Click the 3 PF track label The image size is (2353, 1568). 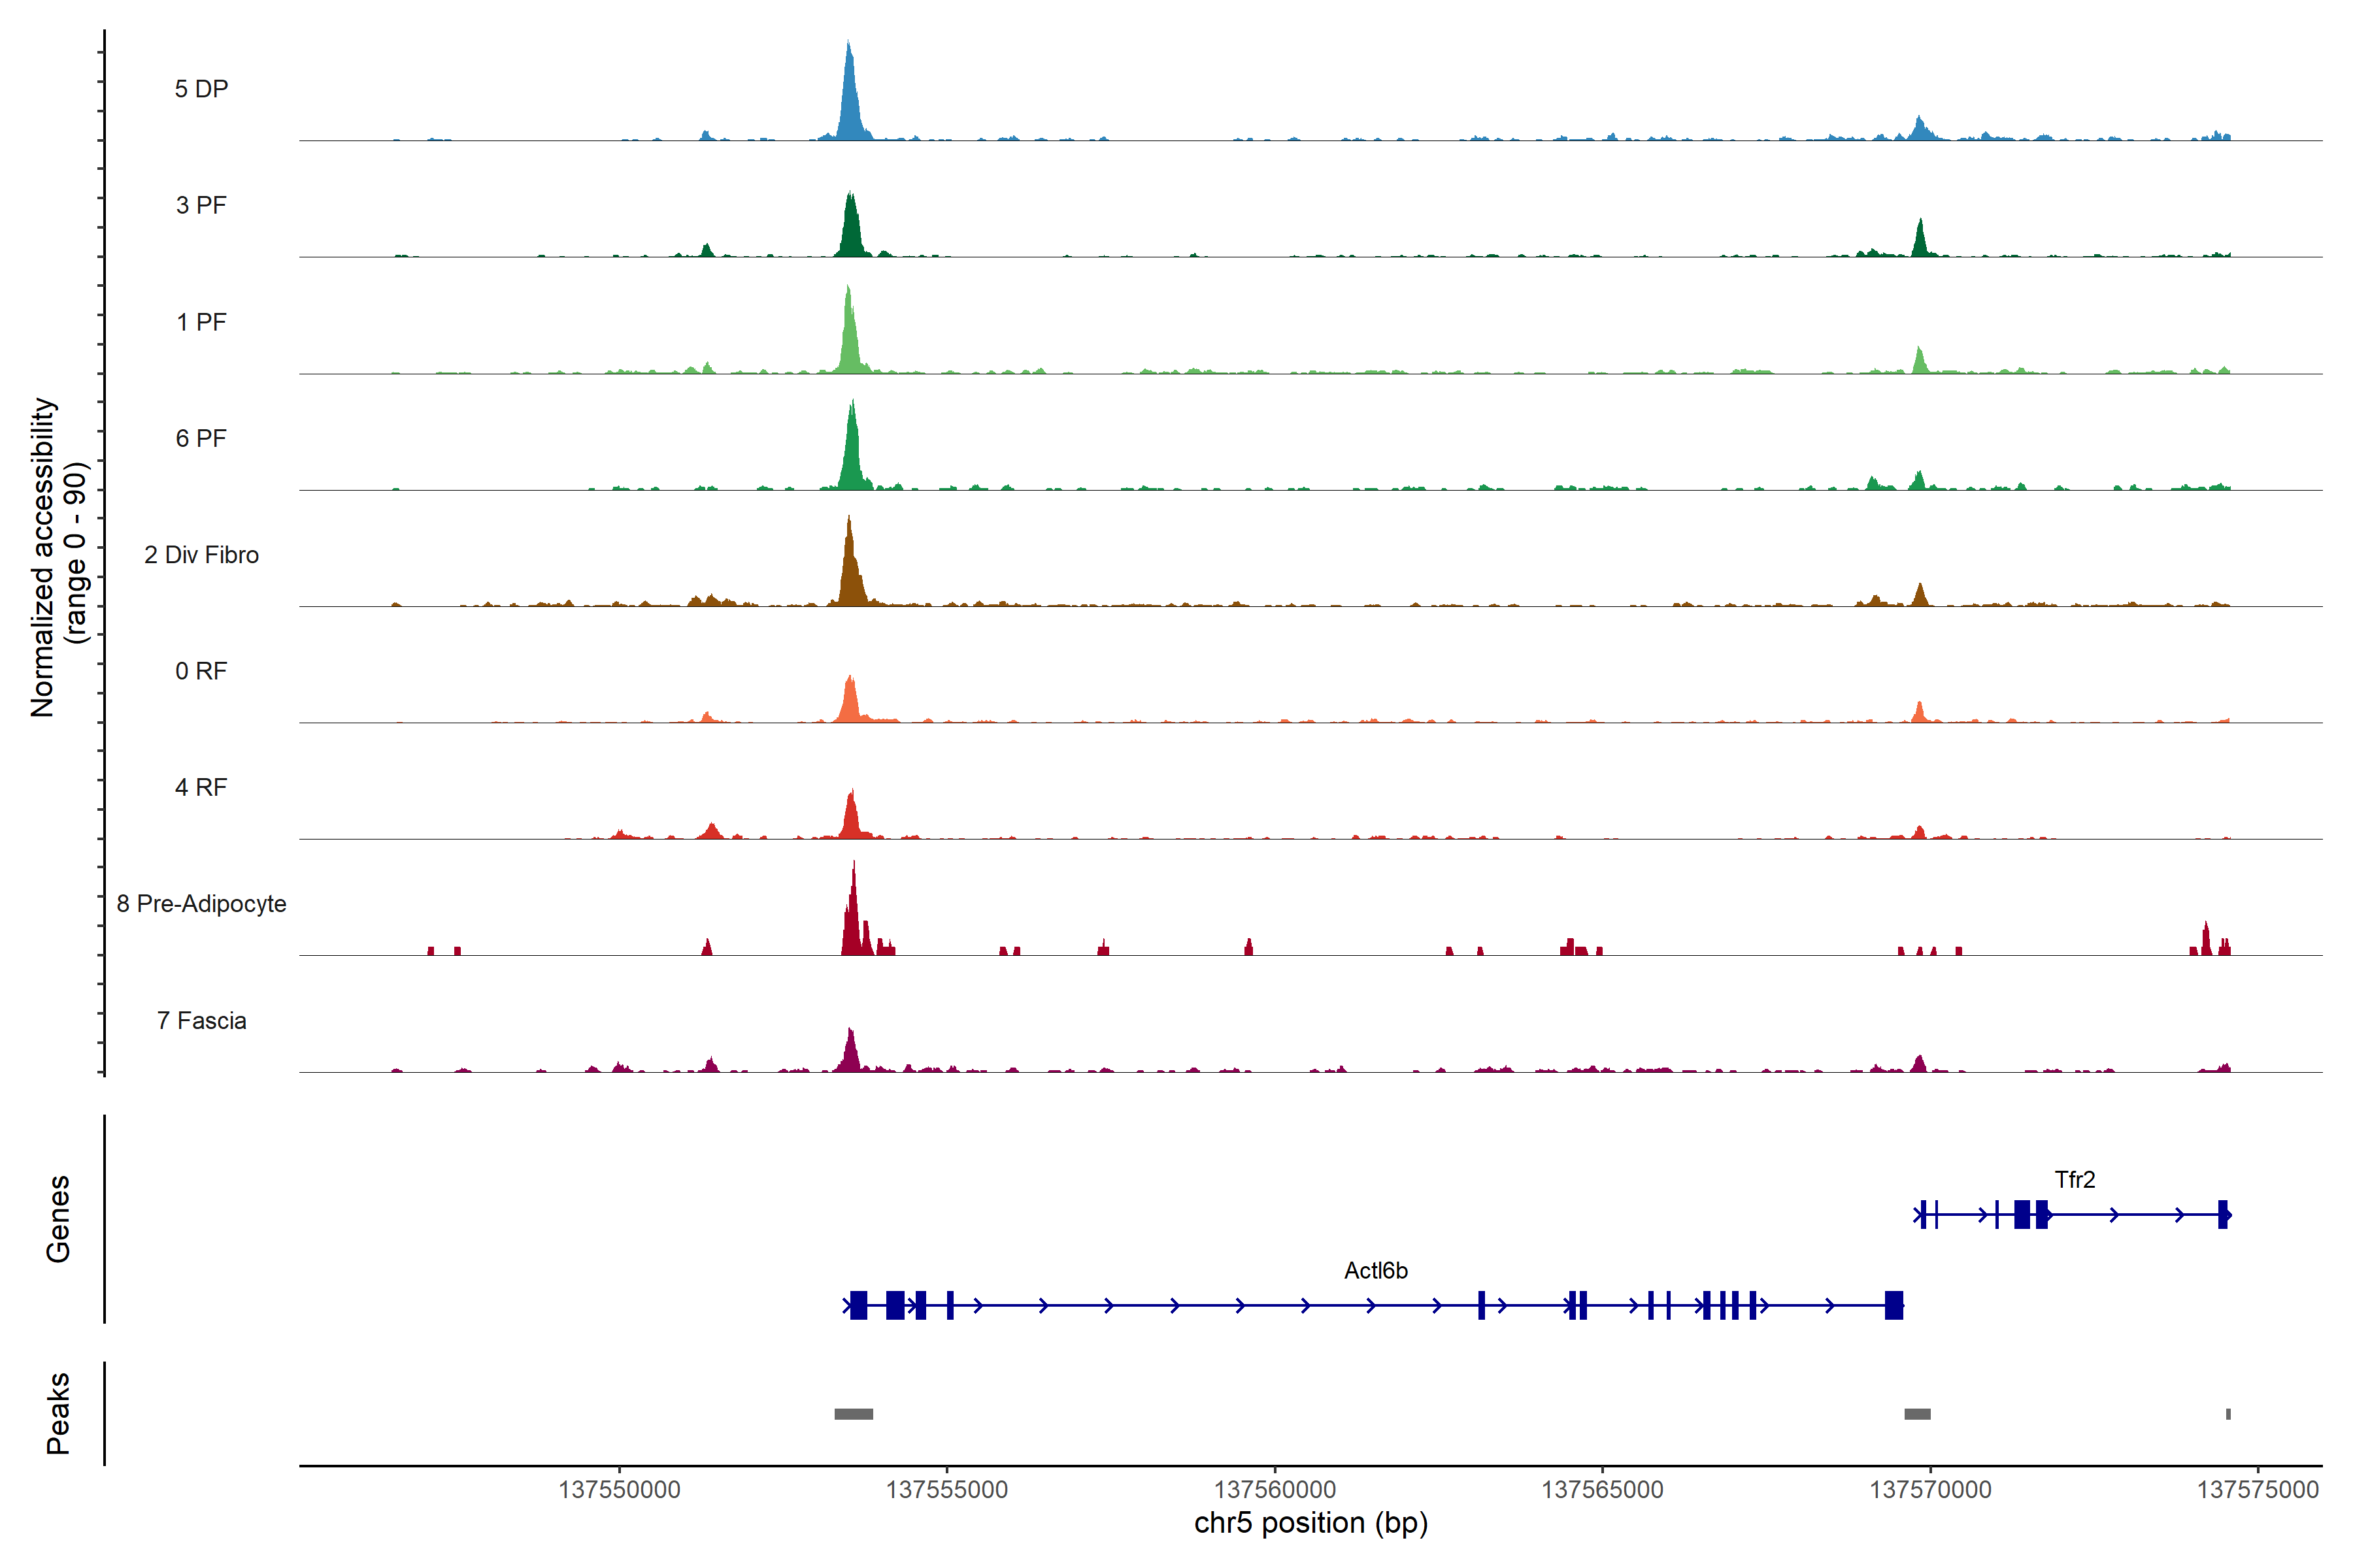point(201,206)
